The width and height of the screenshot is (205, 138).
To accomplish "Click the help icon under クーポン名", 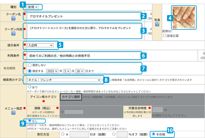I will 13,19.
